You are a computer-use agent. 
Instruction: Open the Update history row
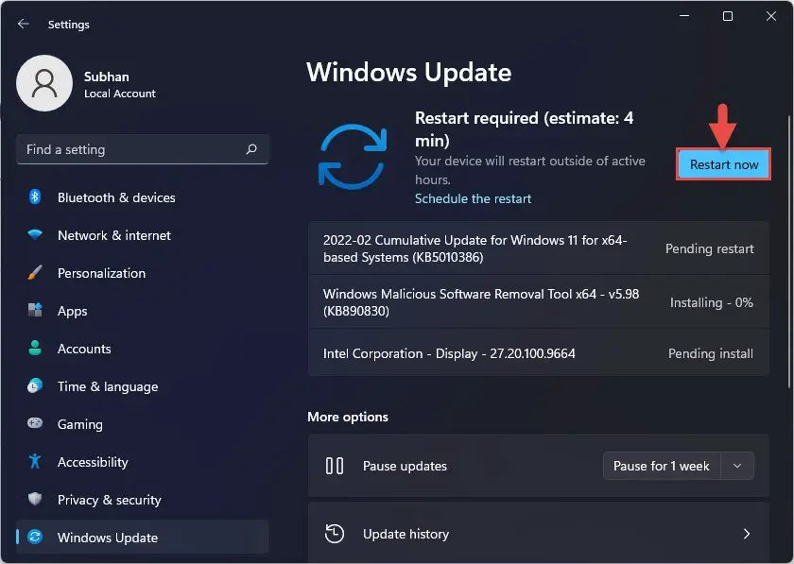pos(538,533)
